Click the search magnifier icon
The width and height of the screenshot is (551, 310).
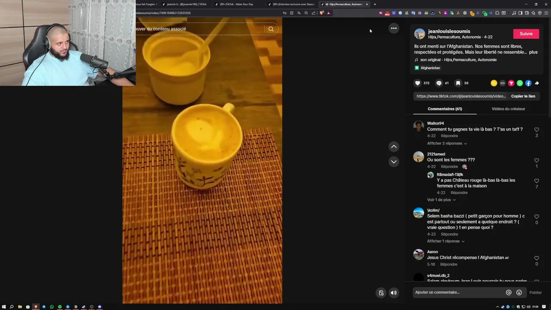[271, 29]
